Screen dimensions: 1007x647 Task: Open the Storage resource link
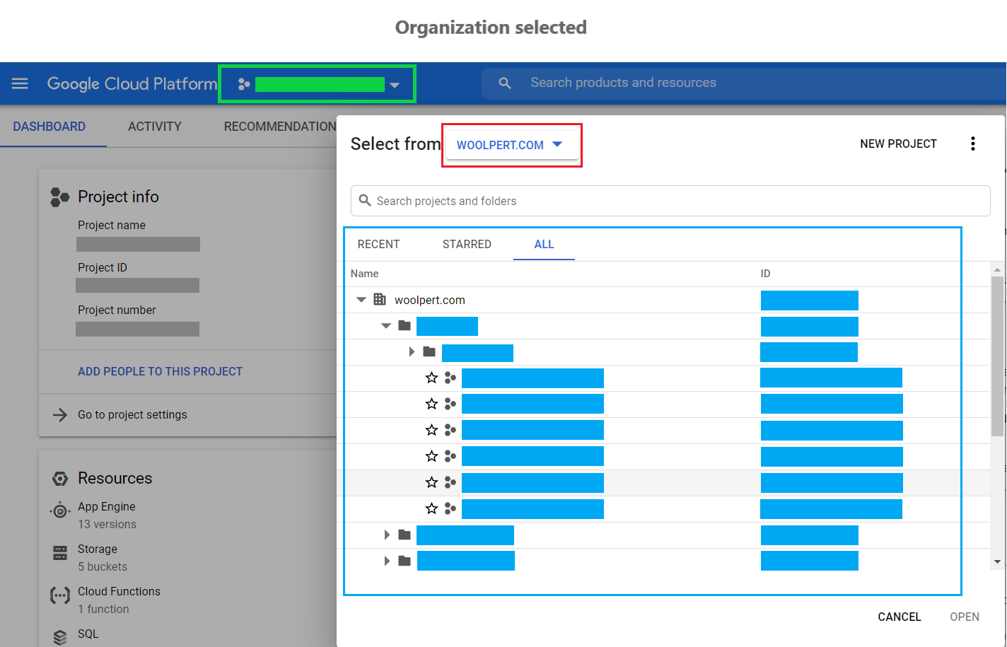(x=98, y=549)
